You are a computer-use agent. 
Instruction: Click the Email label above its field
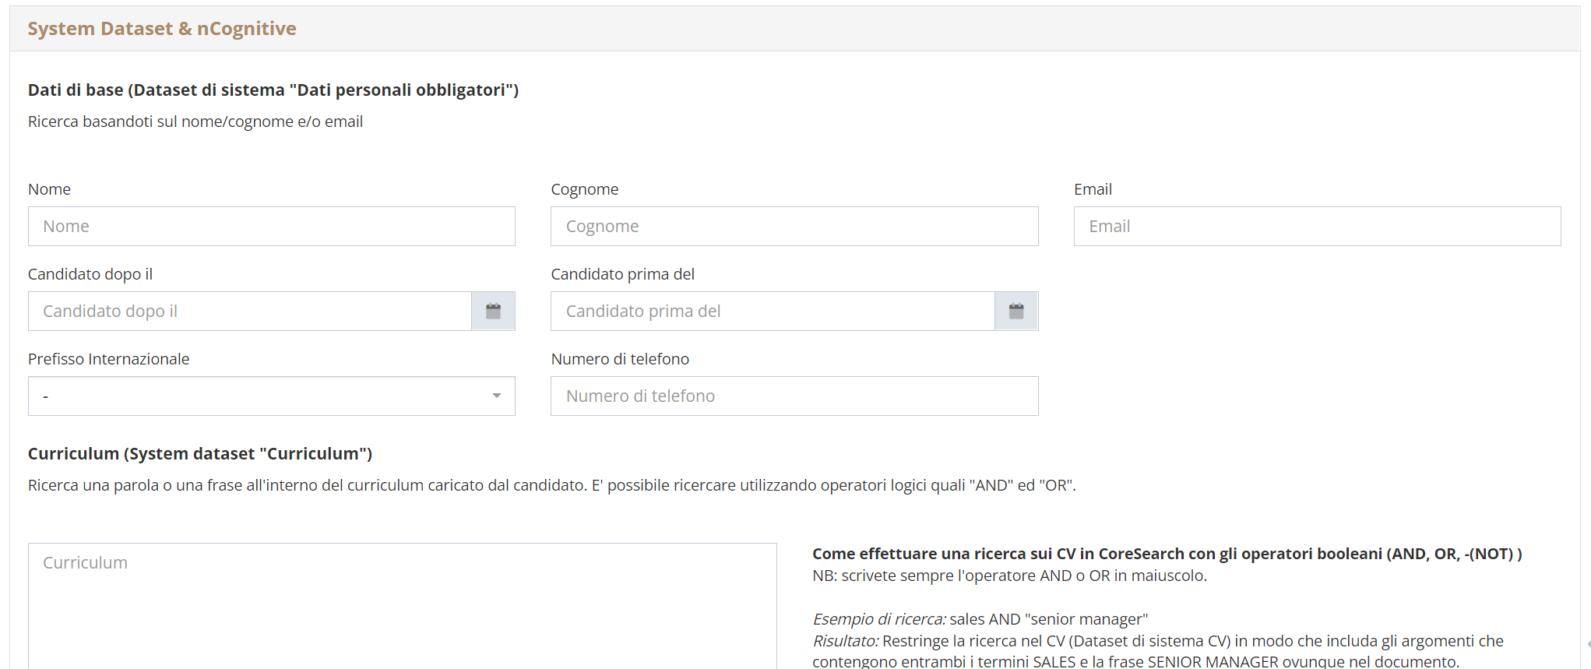click(1093, 189)
